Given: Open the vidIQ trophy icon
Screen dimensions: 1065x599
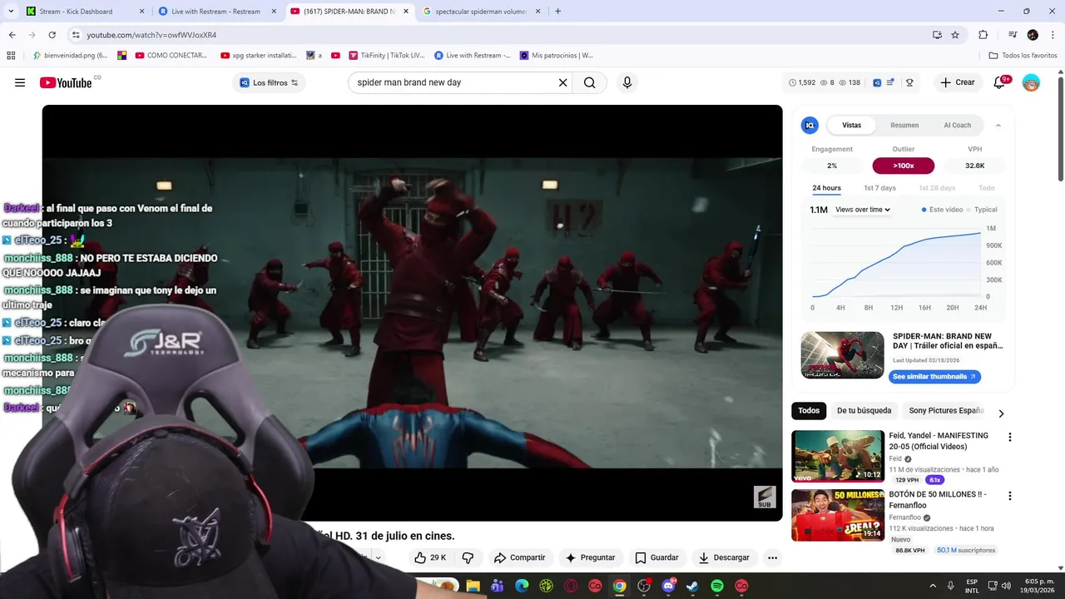Looking at the screenshot, I should pos(909,82).
